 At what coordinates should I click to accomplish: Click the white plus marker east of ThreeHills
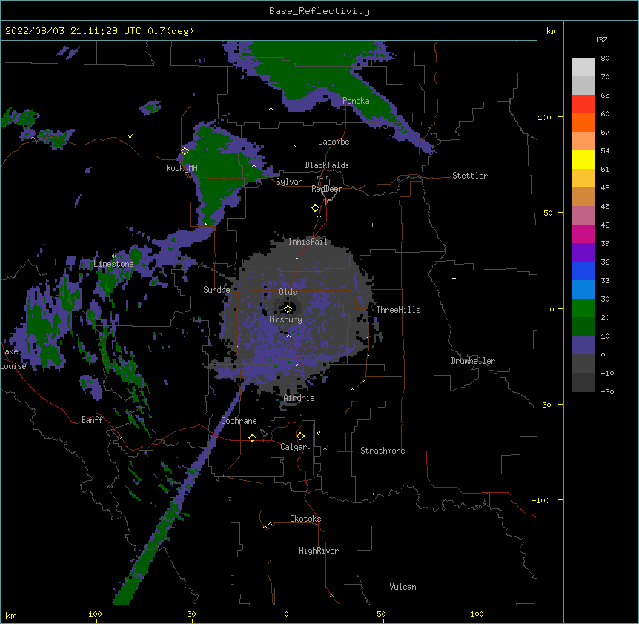pos(454,278)
